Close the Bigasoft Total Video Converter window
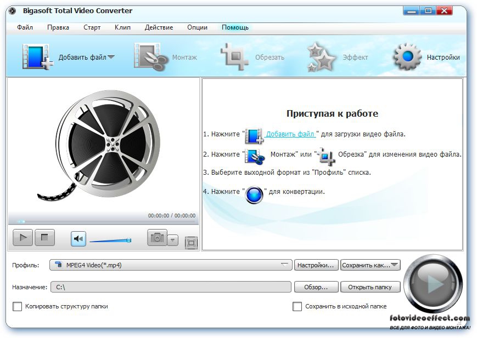Screen dimensions: 477x338 444,11
